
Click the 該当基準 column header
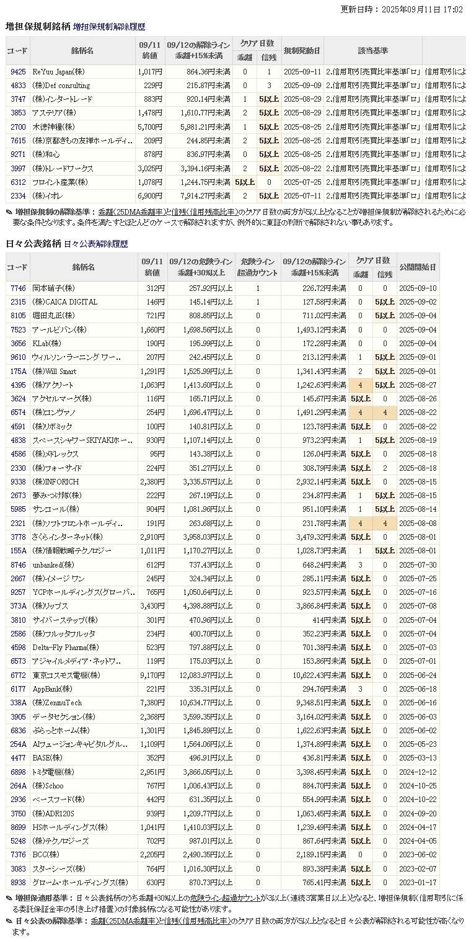click(x=373, y=51)
